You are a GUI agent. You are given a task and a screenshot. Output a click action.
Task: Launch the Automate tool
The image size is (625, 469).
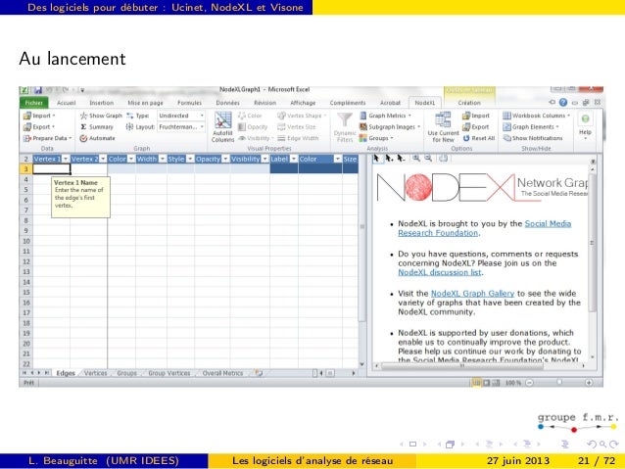point(97,138)
